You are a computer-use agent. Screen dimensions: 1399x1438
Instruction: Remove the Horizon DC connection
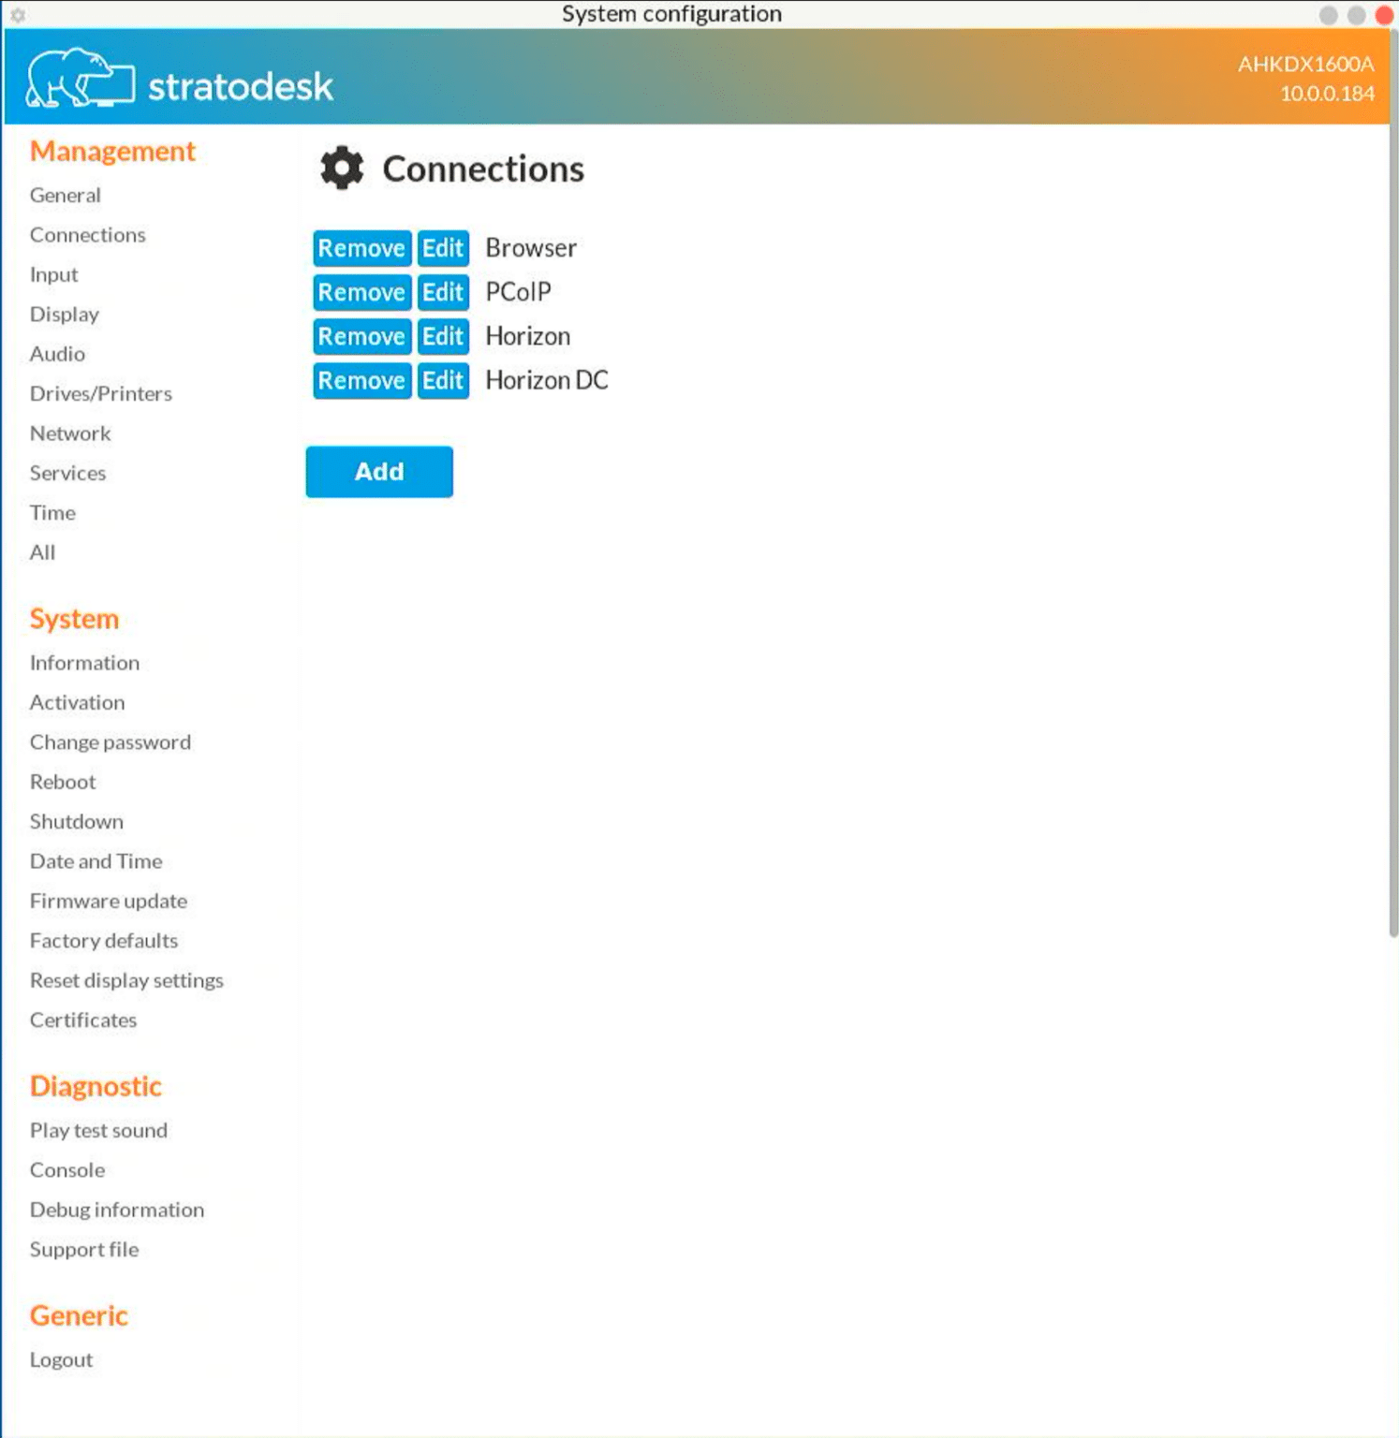(x=361, y=380)
